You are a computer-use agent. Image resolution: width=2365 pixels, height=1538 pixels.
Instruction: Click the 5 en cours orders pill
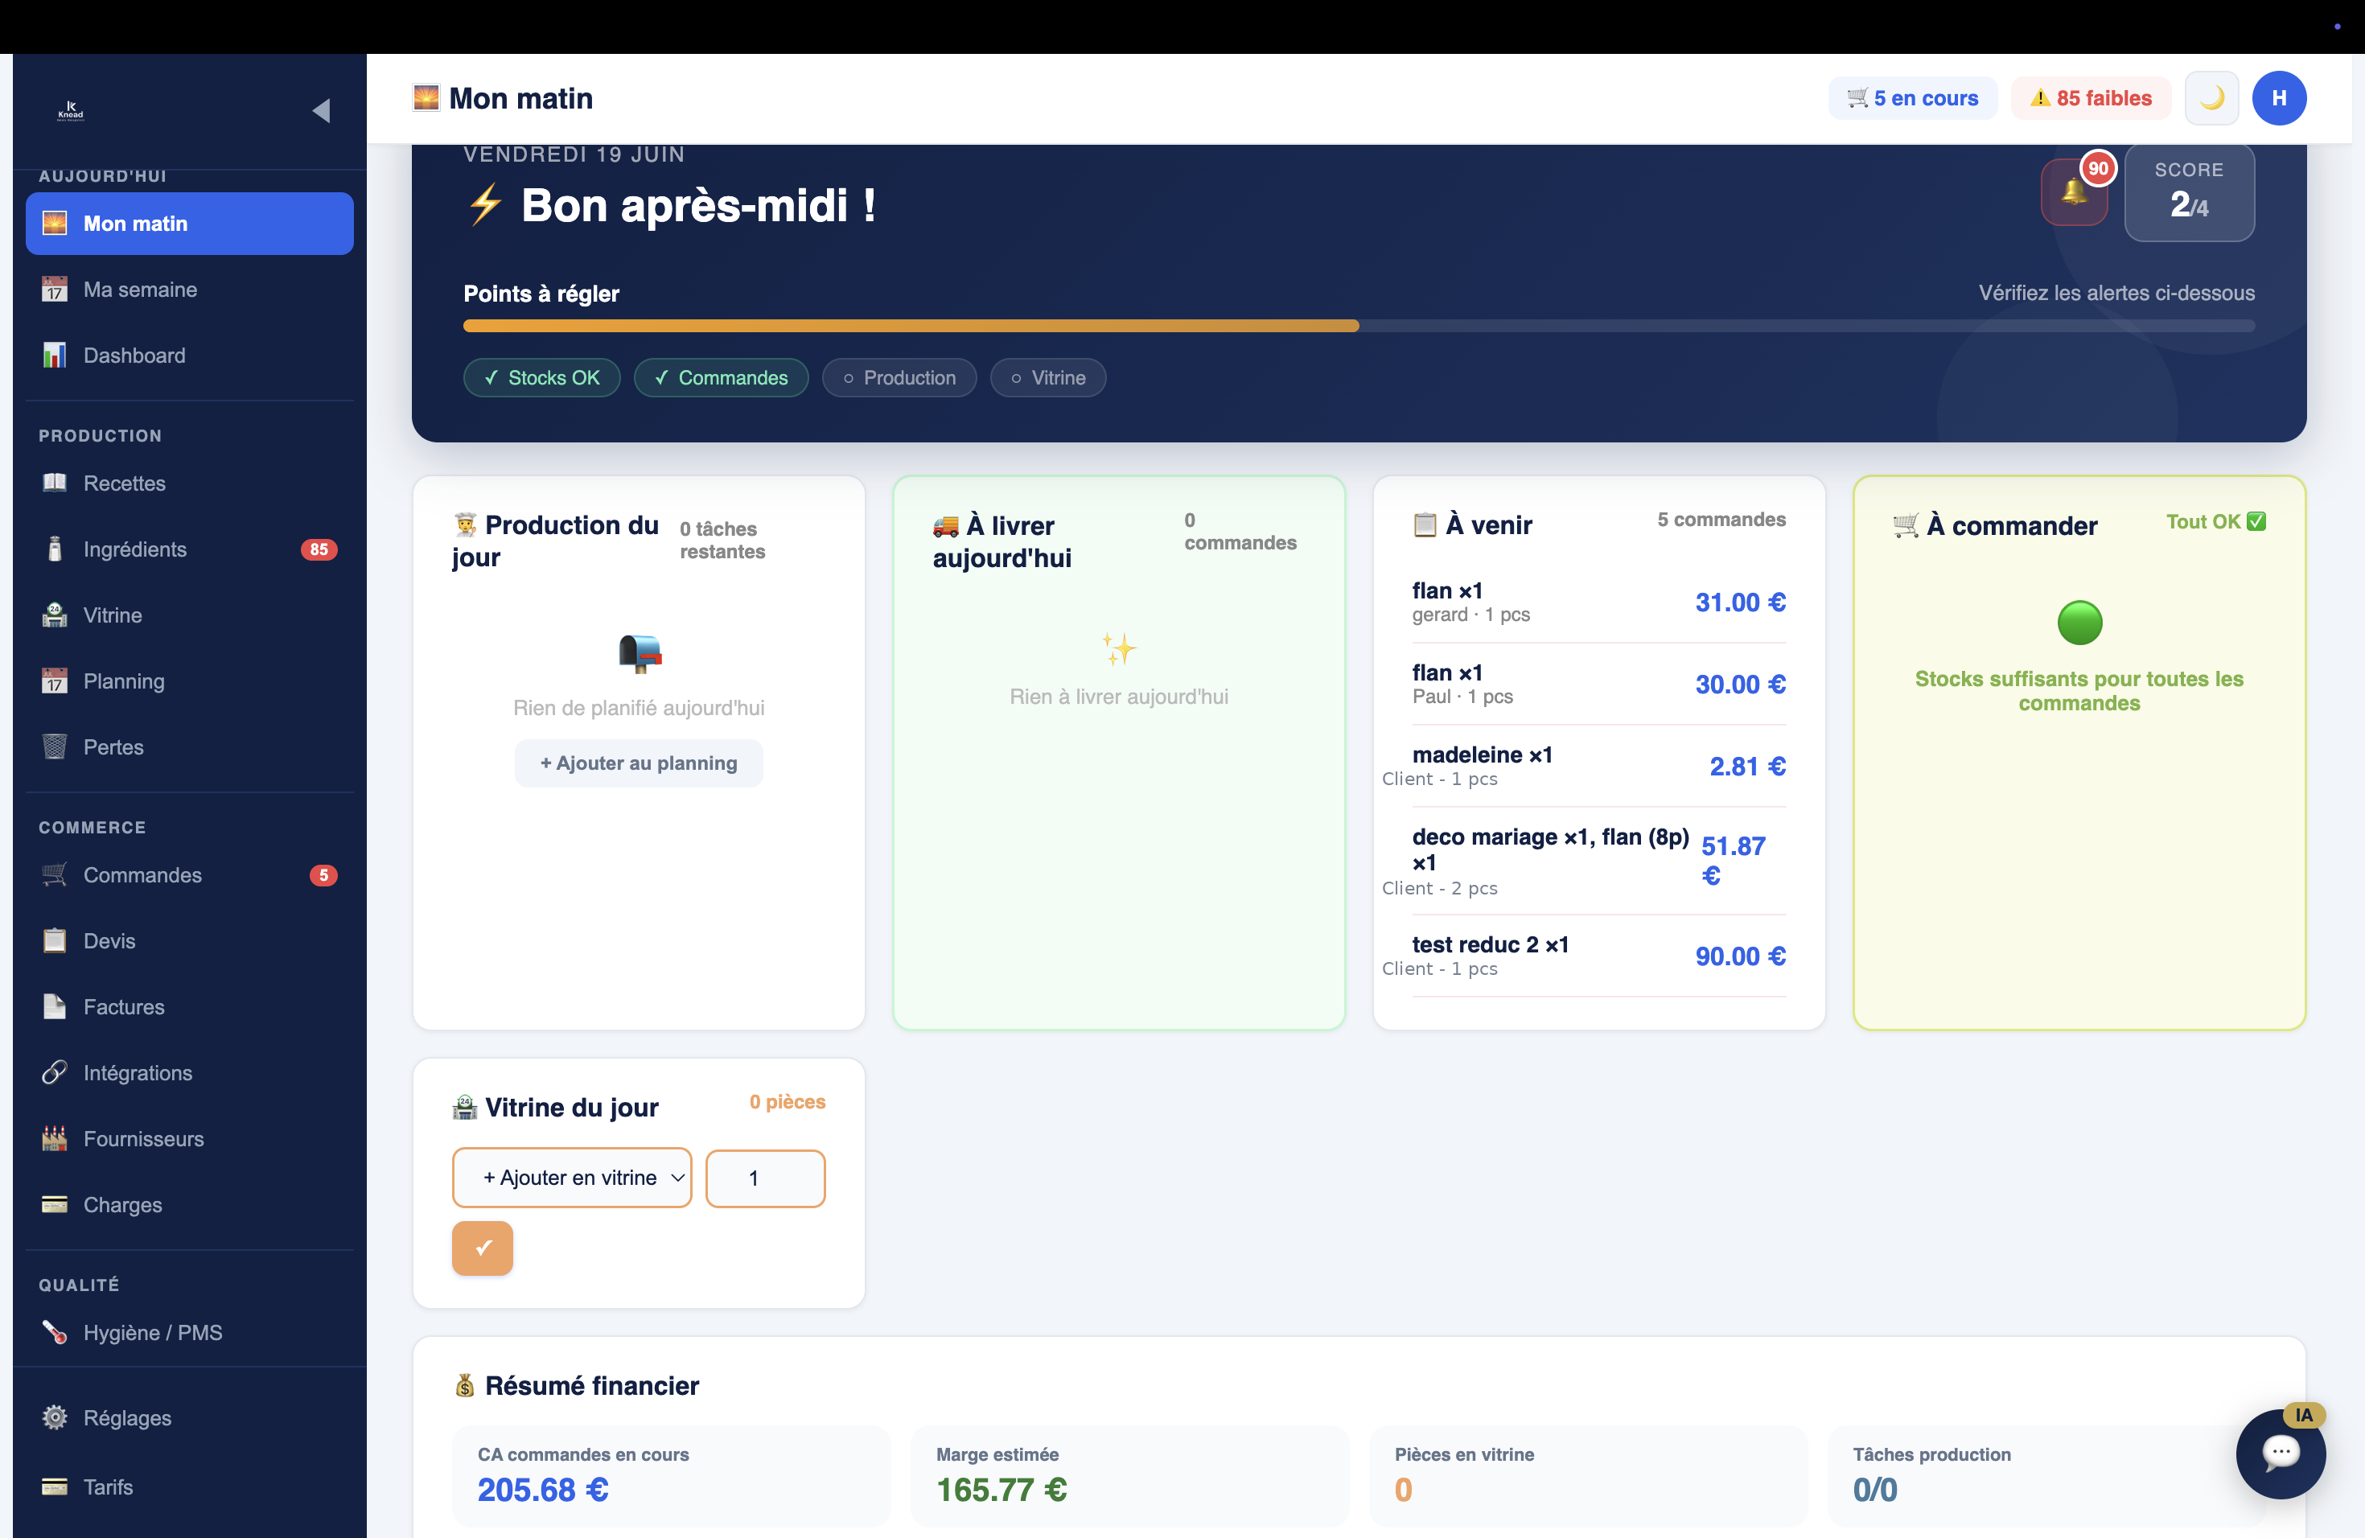(1912, 98)
